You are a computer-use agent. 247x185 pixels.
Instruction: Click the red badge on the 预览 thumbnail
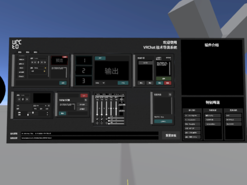[65, 57]
